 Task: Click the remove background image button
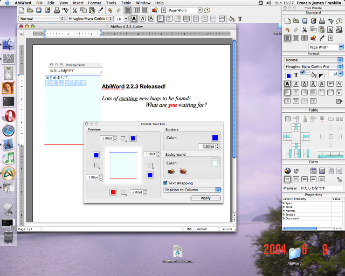[x=183, y=171]
